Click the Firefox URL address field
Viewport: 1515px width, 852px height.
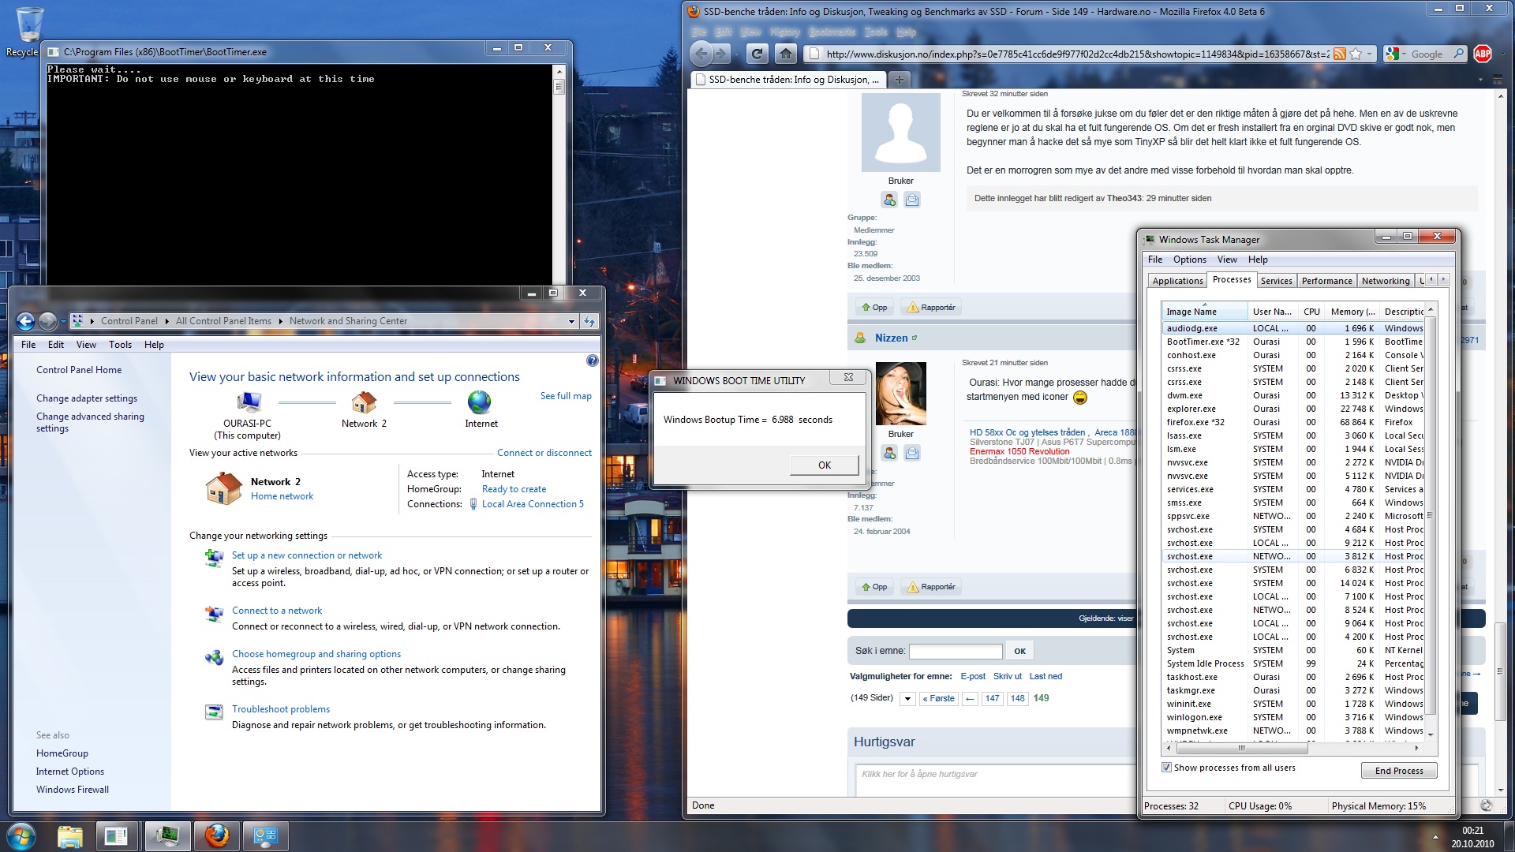1076,54
